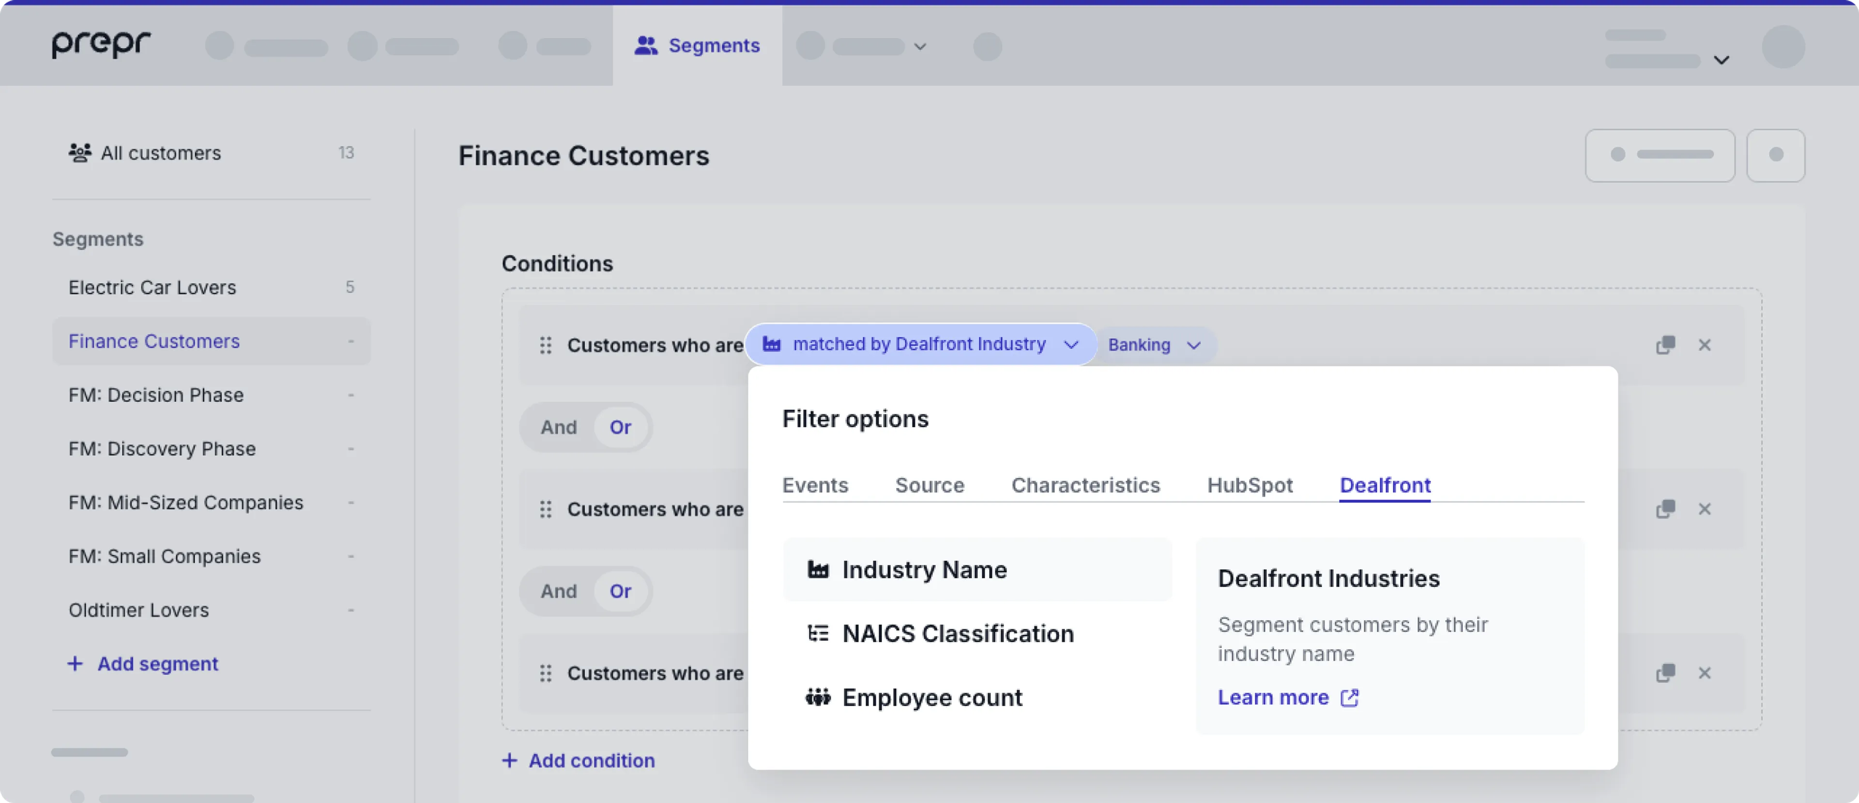Viewport: 1859px width, 803px height.
Task: Click the 'Dealfront Industries' description title
Action: (x=1328, y=578)
